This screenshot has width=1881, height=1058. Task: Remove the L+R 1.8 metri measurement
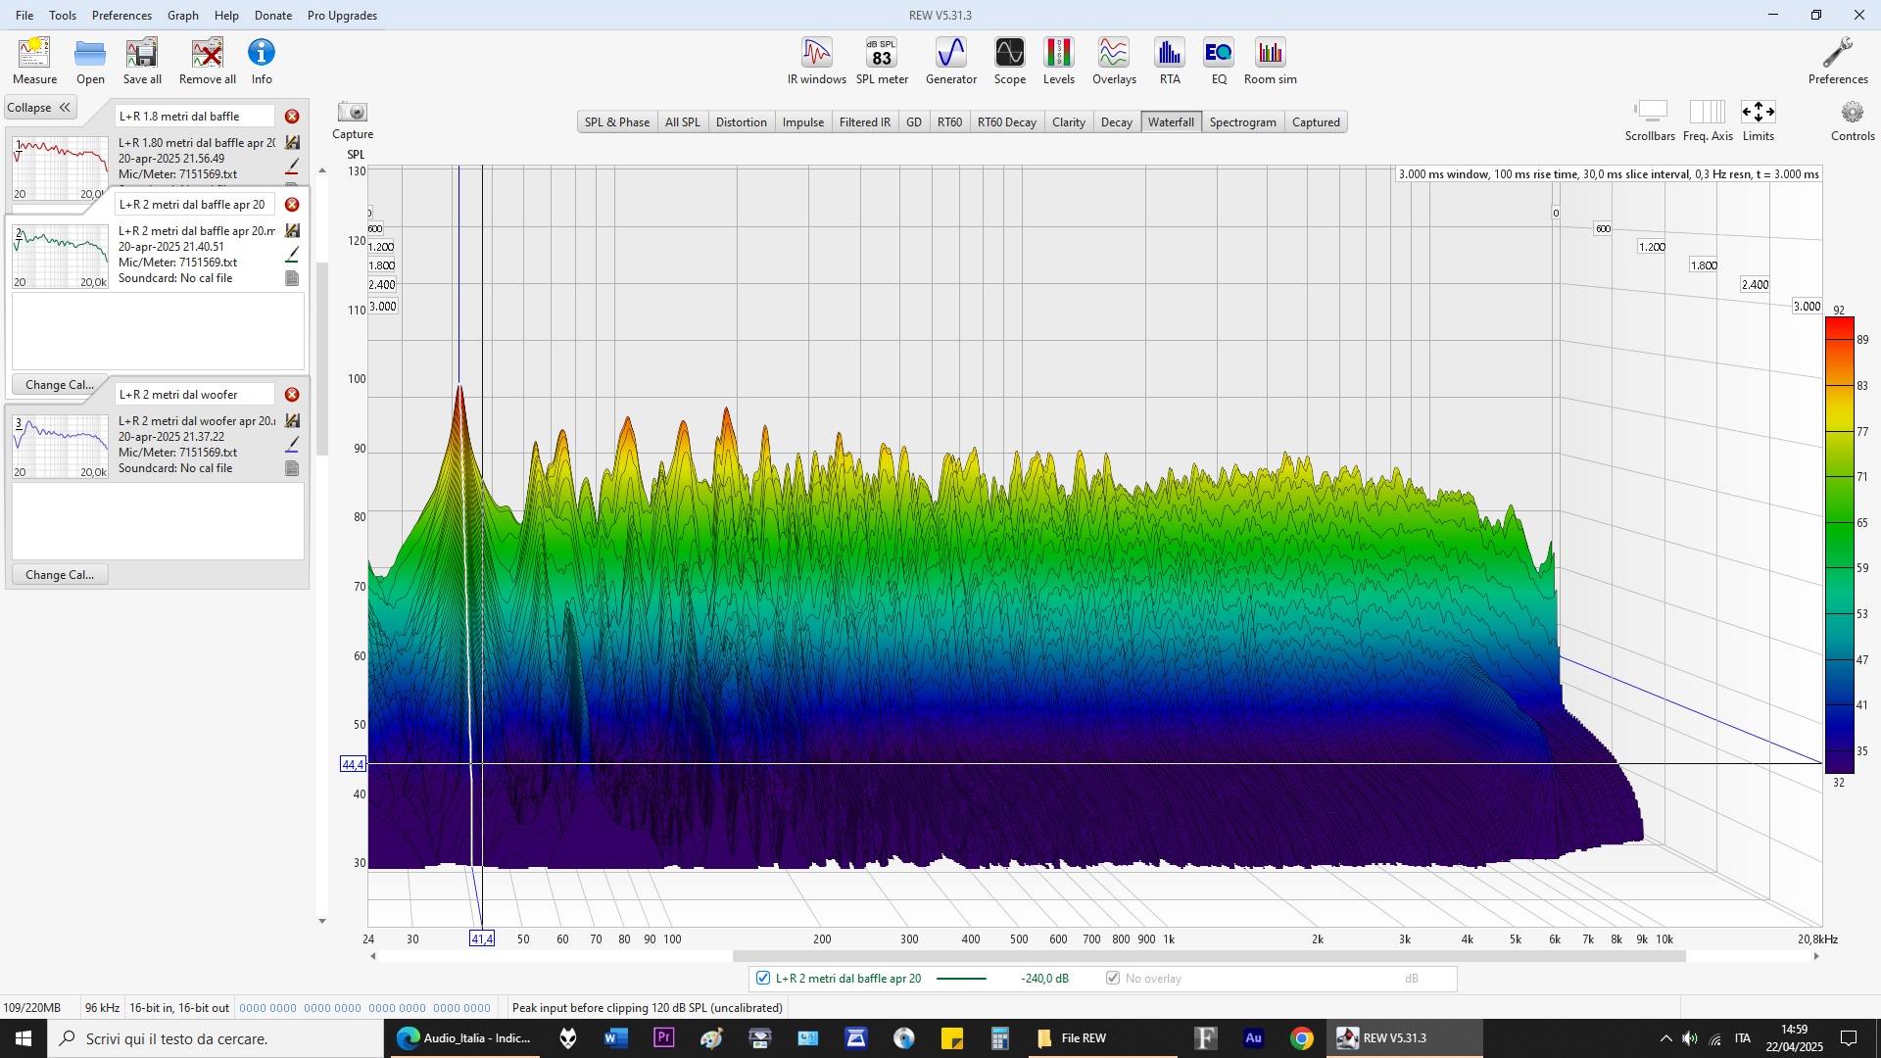point(292,117)
